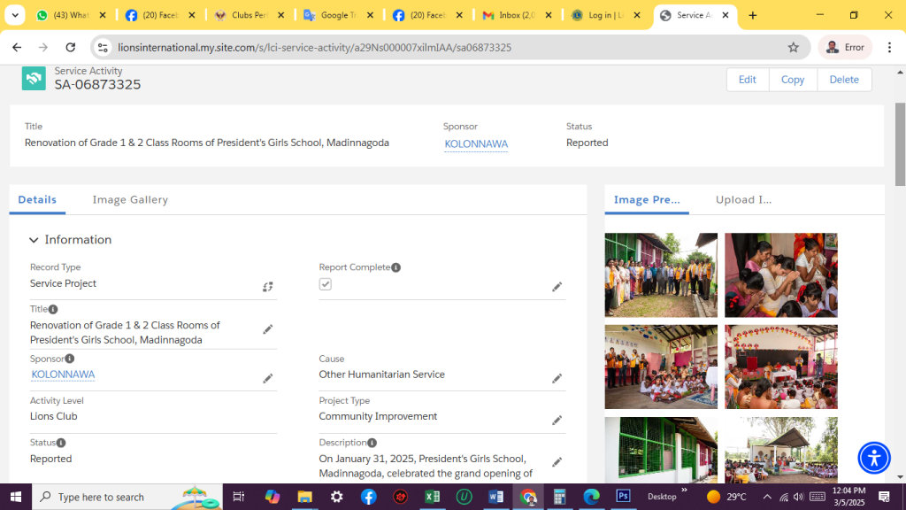Switch to the Details tab

pos(37,199)
